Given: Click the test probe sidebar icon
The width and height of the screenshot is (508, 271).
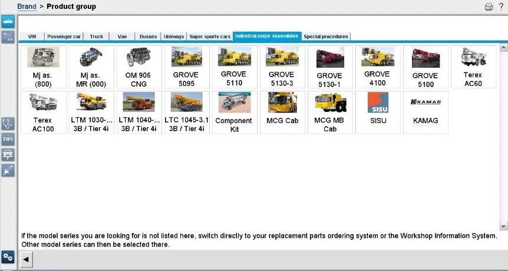Looking at the screenshot, I should tap(8, 170).
